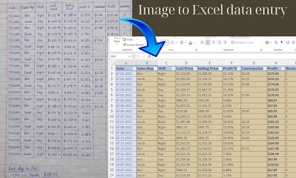Select column G header
The image size is (296, 178).
[254, 63]
